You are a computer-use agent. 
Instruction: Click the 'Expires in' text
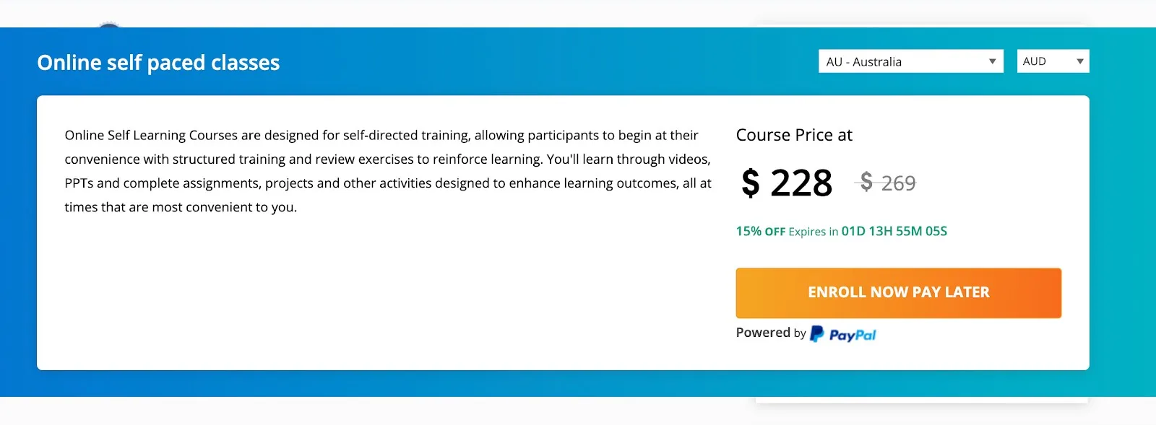tap(813, 232)
